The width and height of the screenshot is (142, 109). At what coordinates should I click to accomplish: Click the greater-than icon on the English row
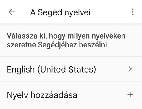click(130, 69)
